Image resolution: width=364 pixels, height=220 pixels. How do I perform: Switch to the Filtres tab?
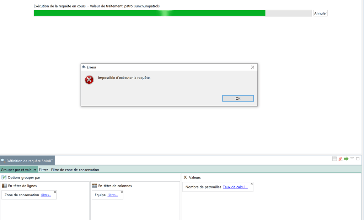[43, 170]
